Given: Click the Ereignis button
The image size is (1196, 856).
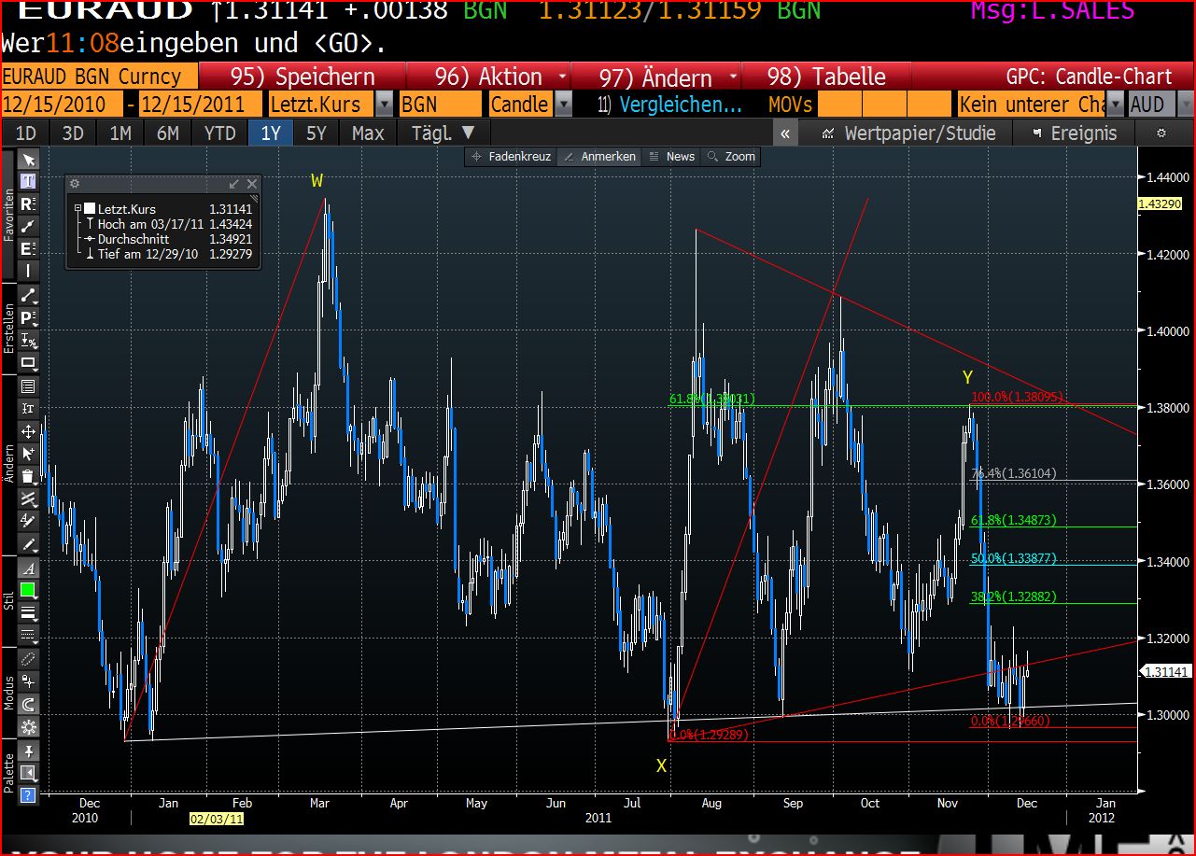Looking at the screenshot, I should tap(1074, 133).
